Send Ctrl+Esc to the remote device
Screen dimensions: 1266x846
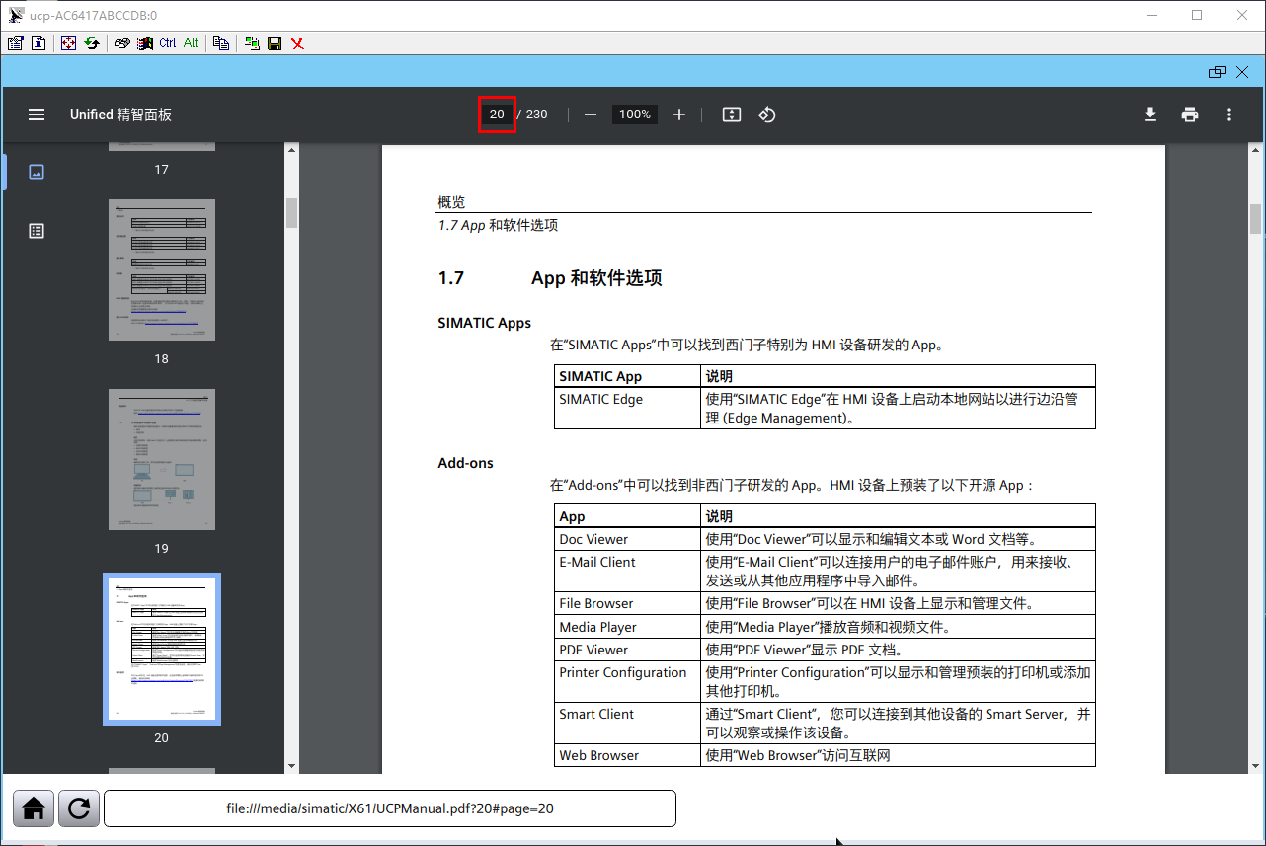tap(145, 43)
